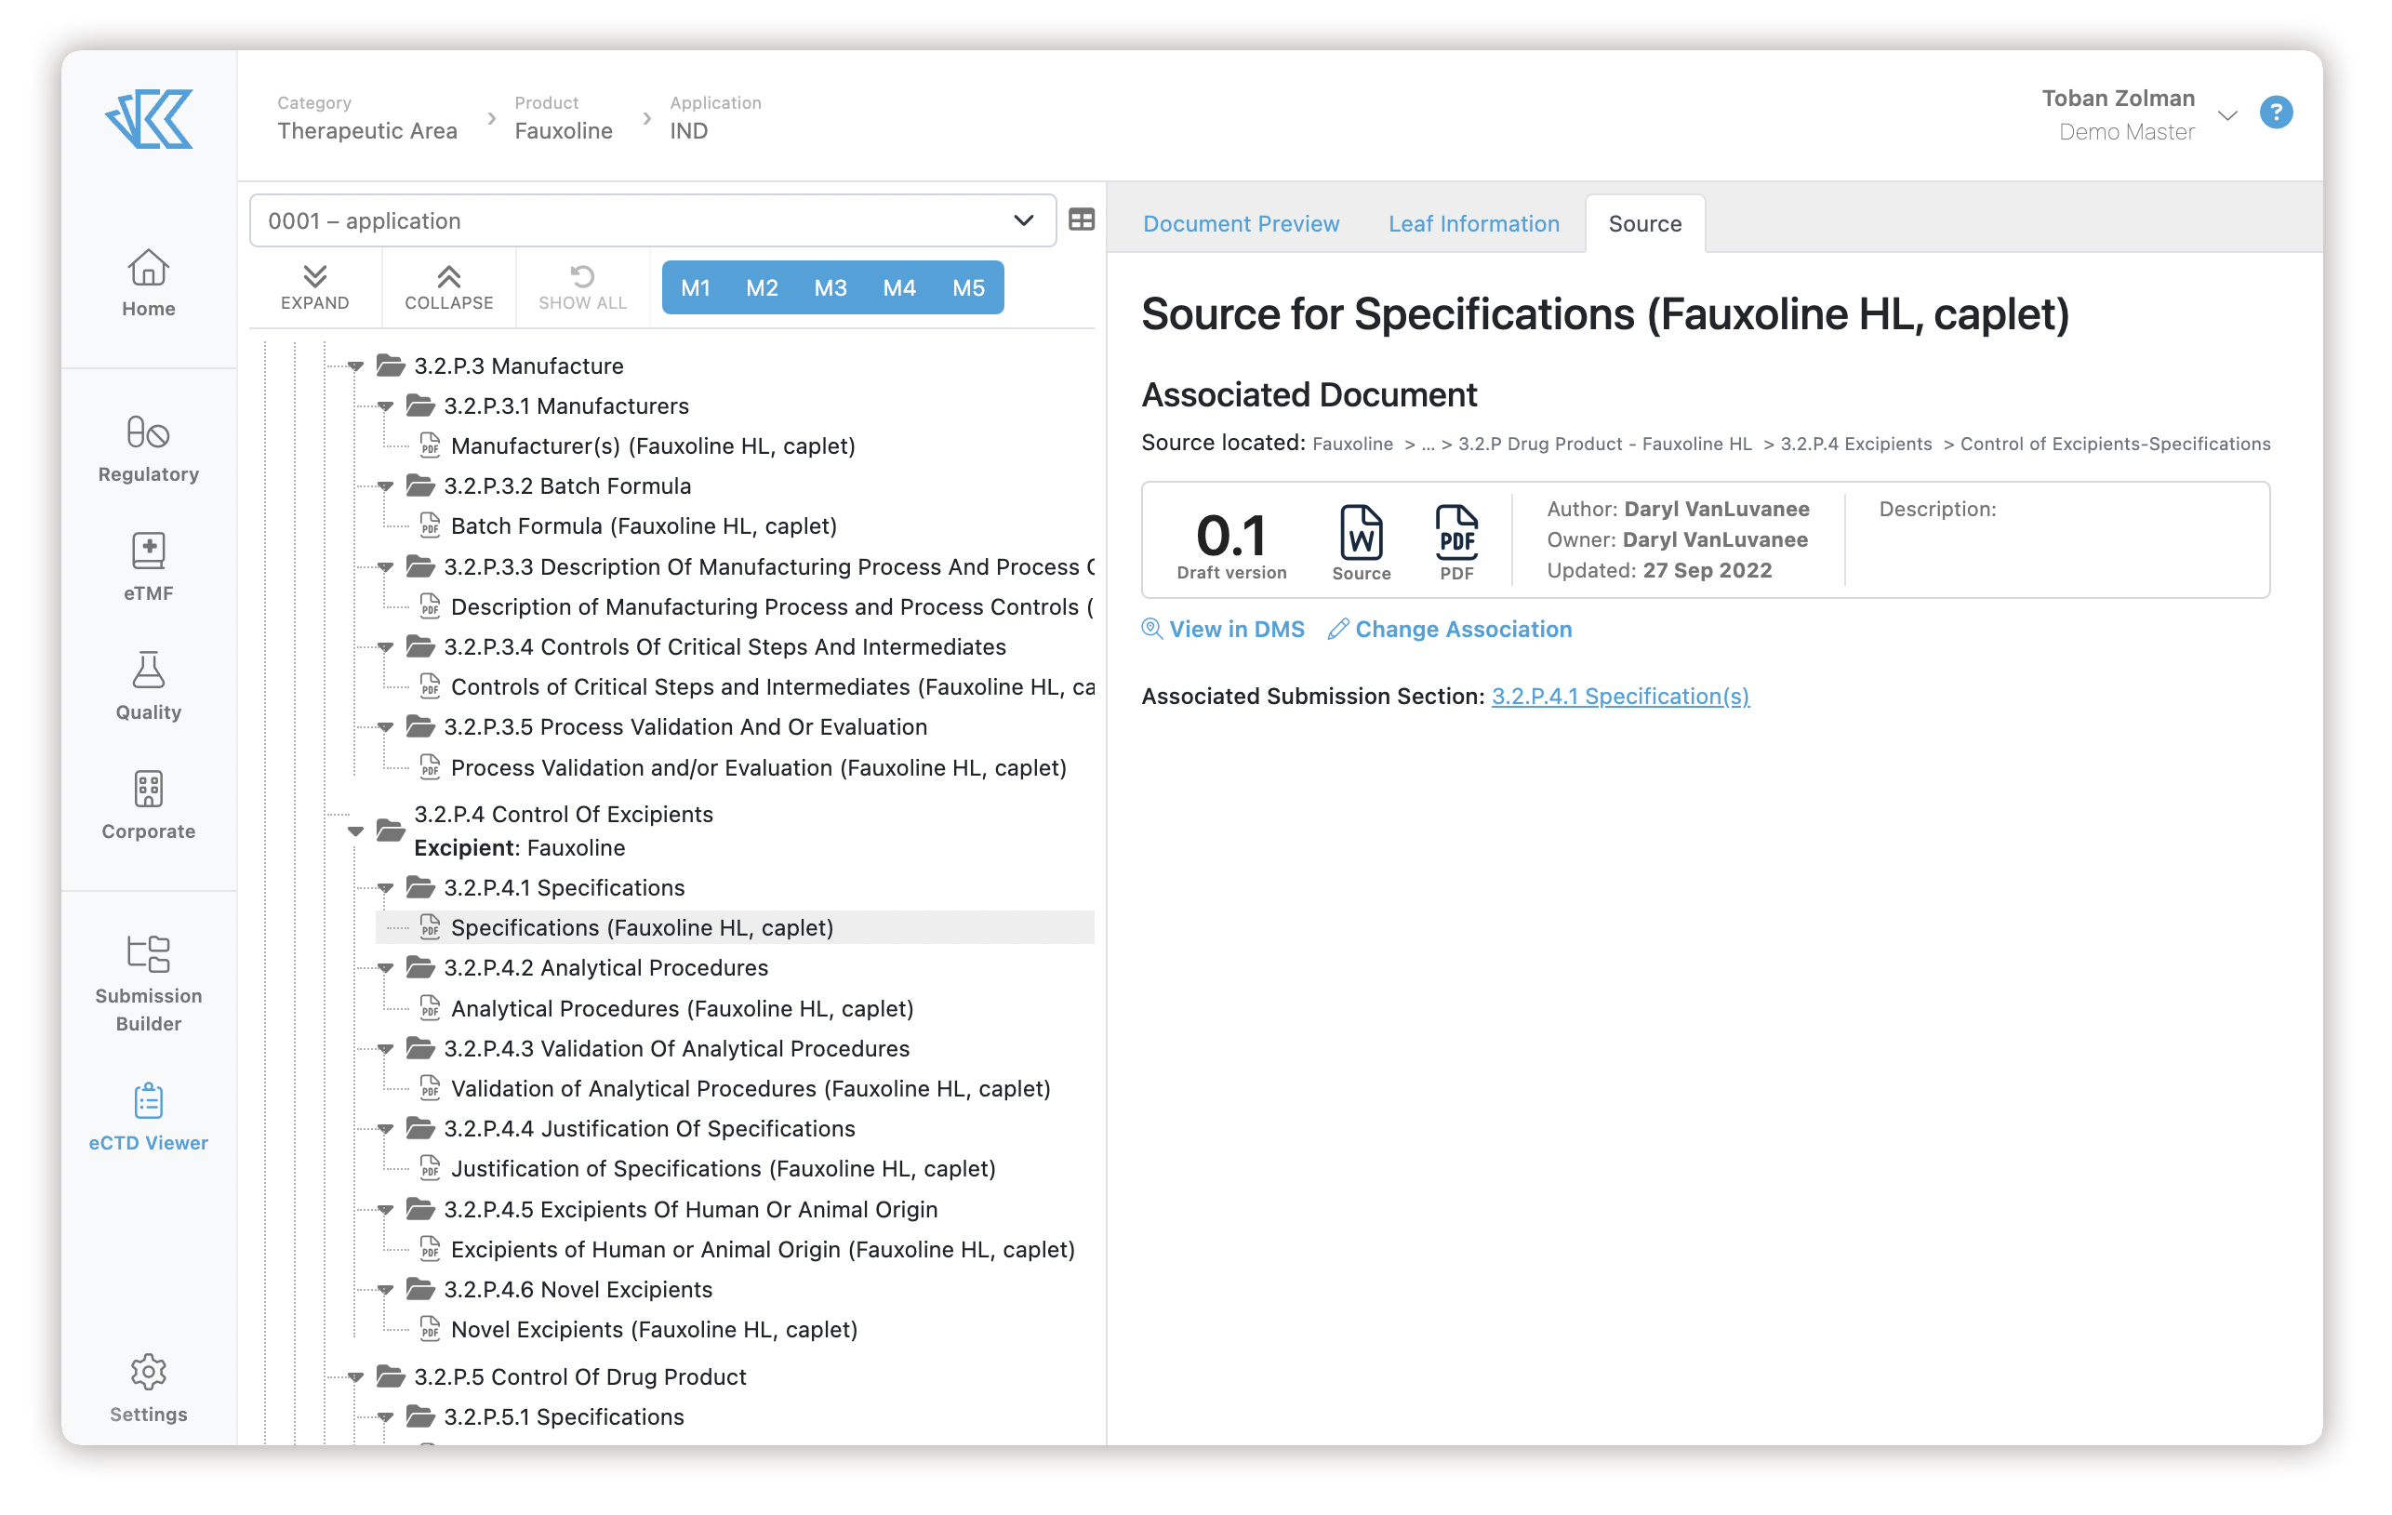
Task: Collapse 3.2.P.4.6 Novel Excipients arrow
Action: tap(385, 1291)
